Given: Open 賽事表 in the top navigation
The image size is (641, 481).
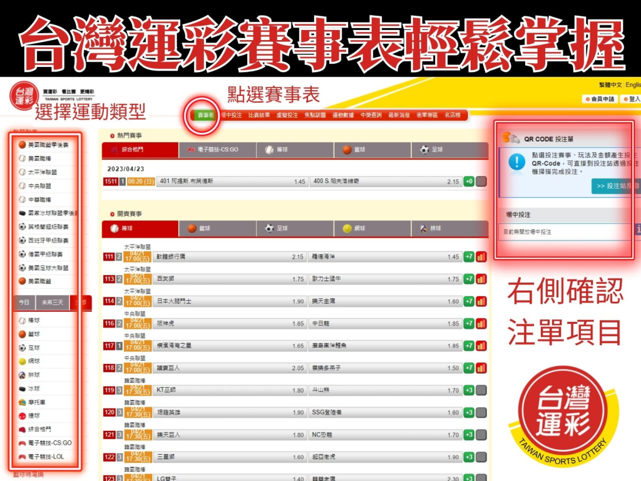Looking at the screenshot, I should tap(205, 115).
